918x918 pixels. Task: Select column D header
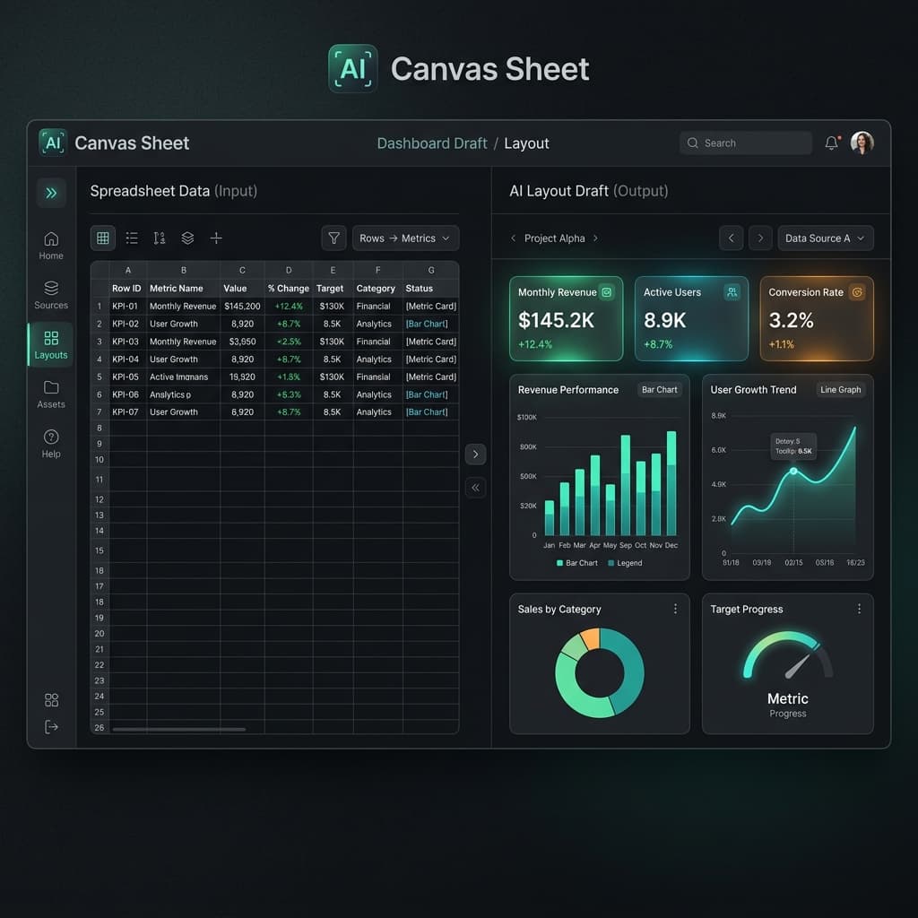(289, 270)
